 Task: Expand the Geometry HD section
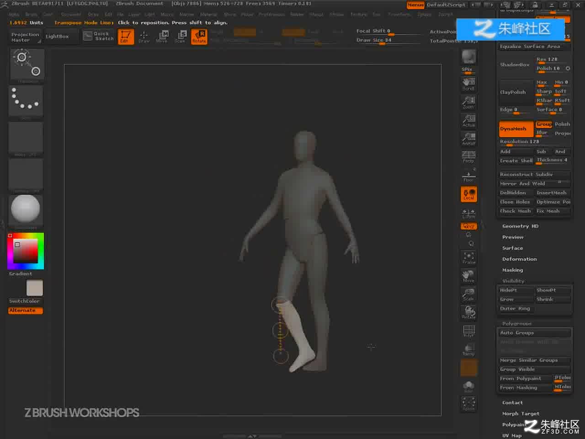(520, 226)
